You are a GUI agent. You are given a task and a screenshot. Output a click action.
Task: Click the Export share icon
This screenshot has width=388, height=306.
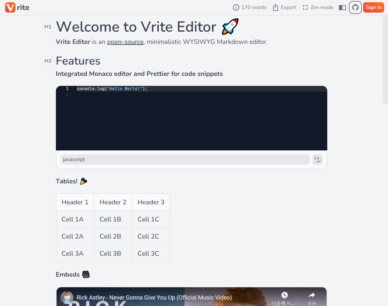pyautogui.click(x=276, y=7)
